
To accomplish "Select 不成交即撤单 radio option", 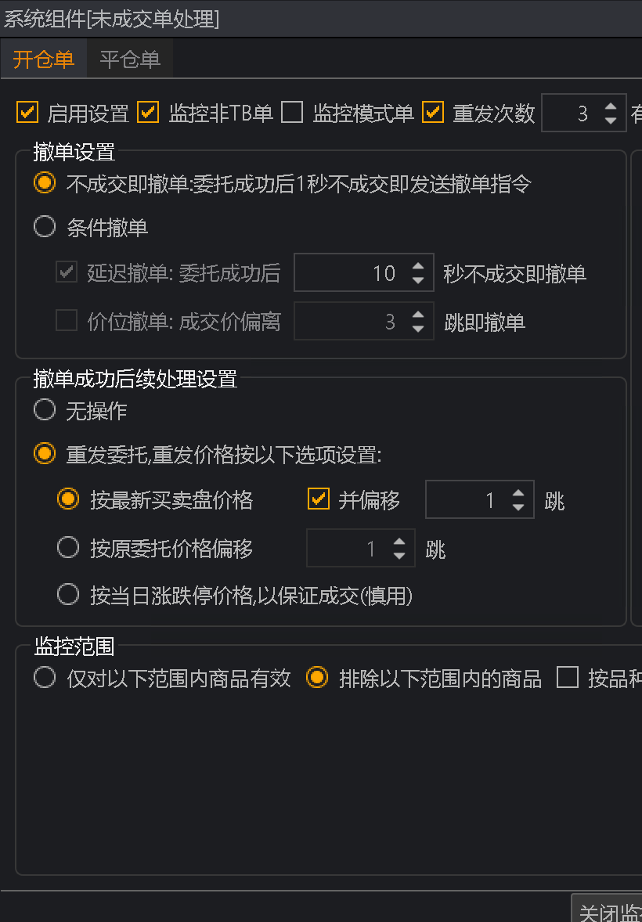I will pyautogui.click(x=45, y=183).
